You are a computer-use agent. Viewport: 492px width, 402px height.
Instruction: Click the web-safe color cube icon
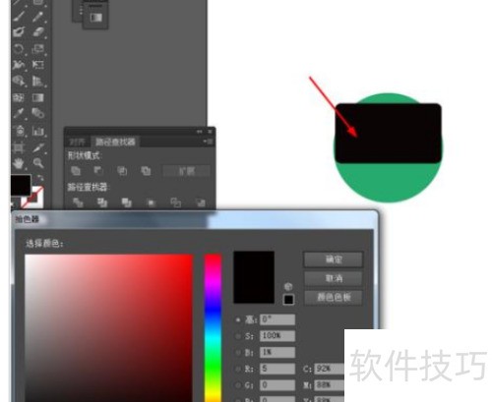click(x=288, y=287)
